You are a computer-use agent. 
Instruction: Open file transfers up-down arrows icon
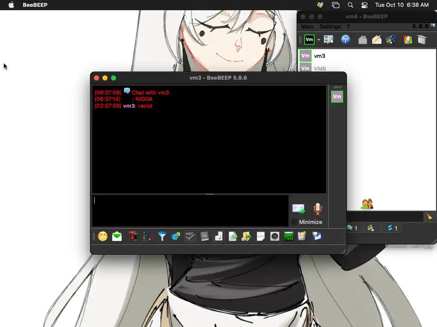(408, 40)
